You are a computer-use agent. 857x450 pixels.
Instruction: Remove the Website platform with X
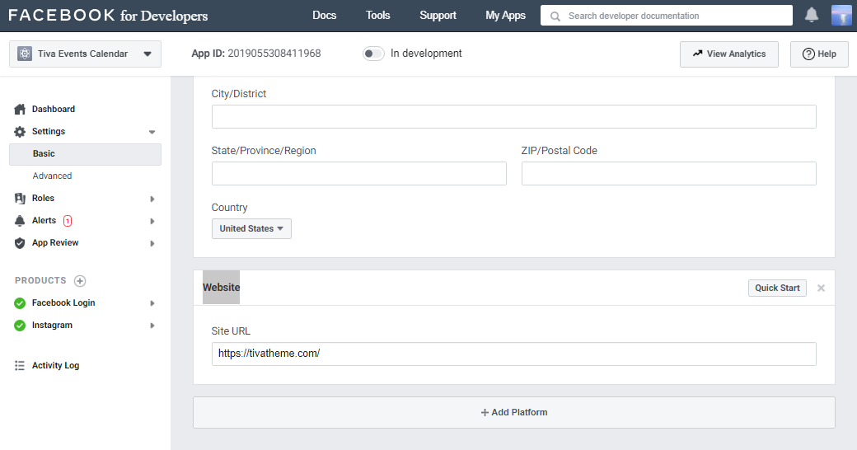(x=821, y=288)
